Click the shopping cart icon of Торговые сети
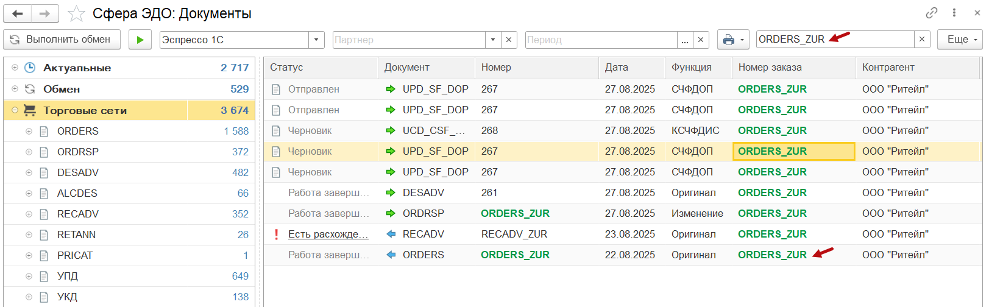Image resolution: width=989 pixels, height=307 pixels. [x=30, y=110]
